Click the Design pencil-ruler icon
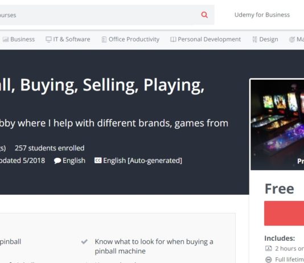The image size is (304, 263). (254, 39)
